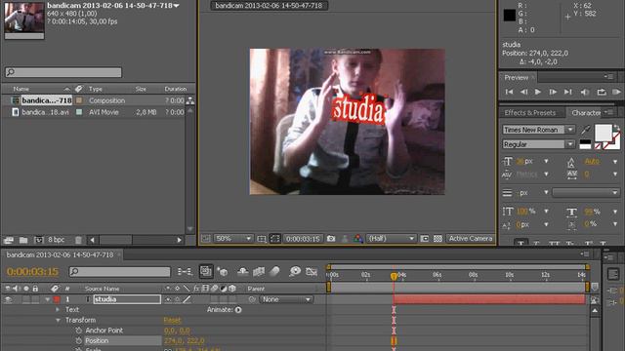Viewport: 625px width, 351px height.
Task: Open the Active Camera view dropdown
Action: coord(471,238)
